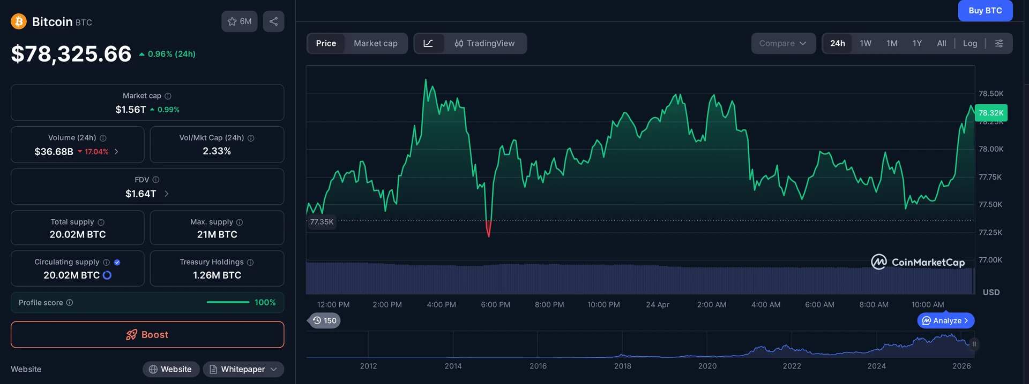The image size is (1029, 384).
Task: Click the 77.35K opening price marker
Action: coord(322,221)
